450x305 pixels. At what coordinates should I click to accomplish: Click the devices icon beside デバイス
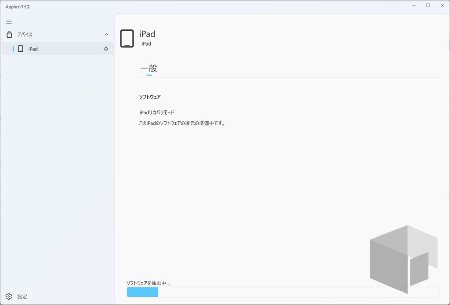coord(9,34)
